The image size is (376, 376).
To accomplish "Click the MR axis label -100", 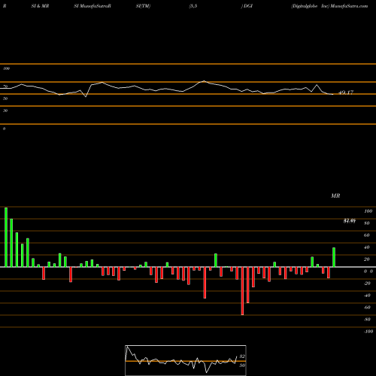I will coord(368,332).
